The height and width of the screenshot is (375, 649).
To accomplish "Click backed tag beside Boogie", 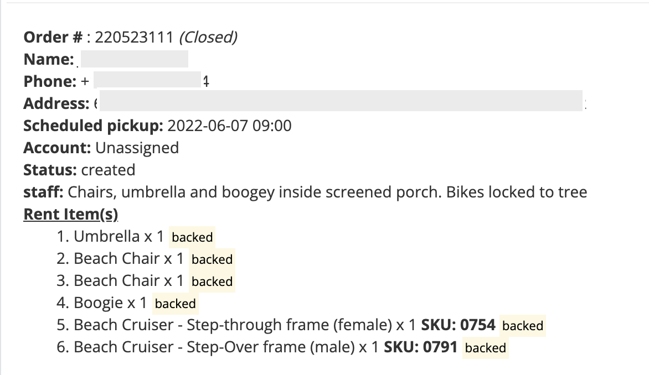I will (x=175, y=304).
